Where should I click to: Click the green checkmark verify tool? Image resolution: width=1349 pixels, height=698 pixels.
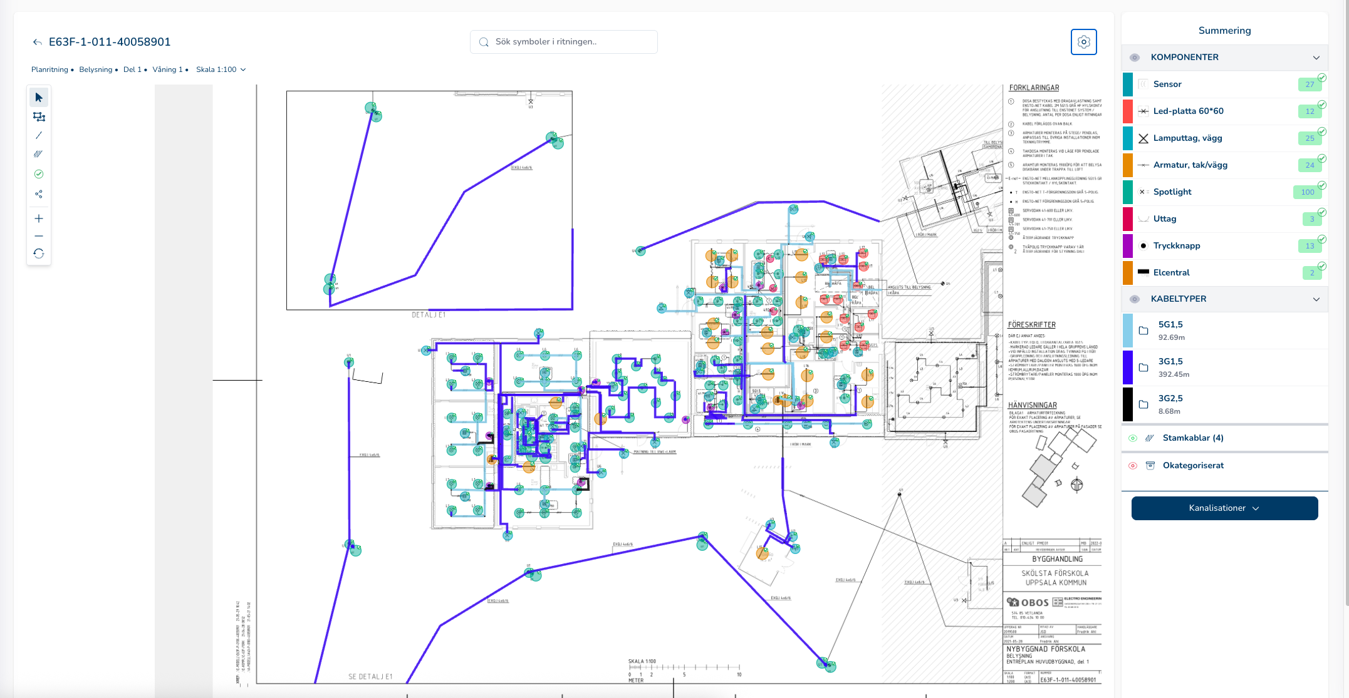[x=39, y=174]
